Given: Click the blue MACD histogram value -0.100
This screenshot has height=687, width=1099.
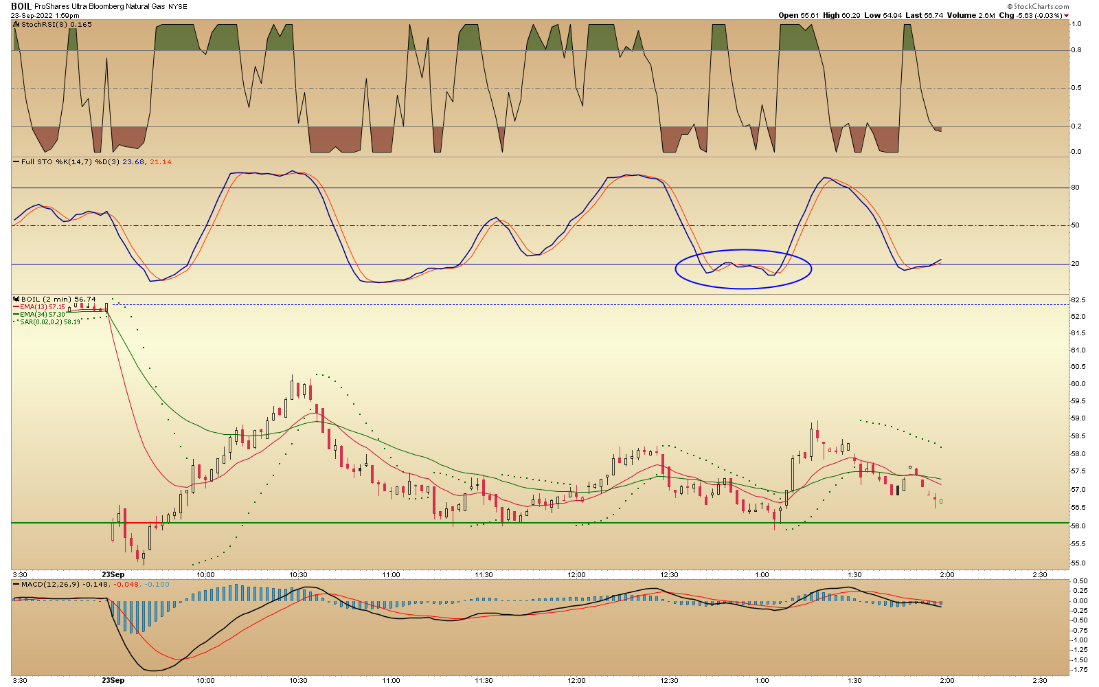Looking at the screenshot, I should [x=157, y=584].
